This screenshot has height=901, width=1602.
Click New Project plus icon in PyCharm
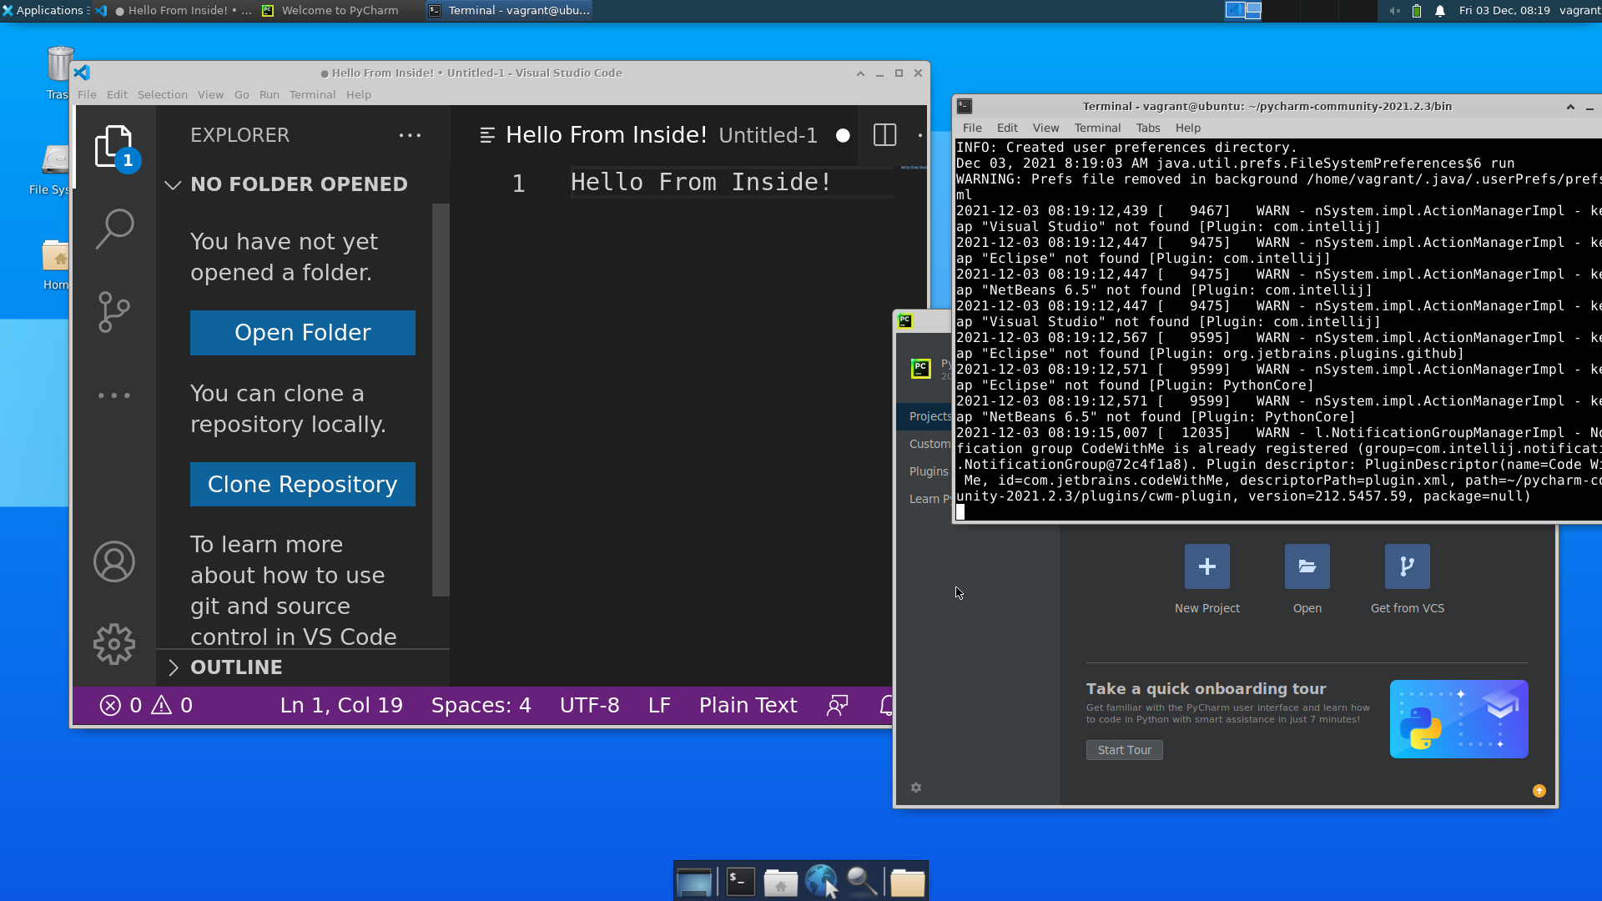[1207, 566]
